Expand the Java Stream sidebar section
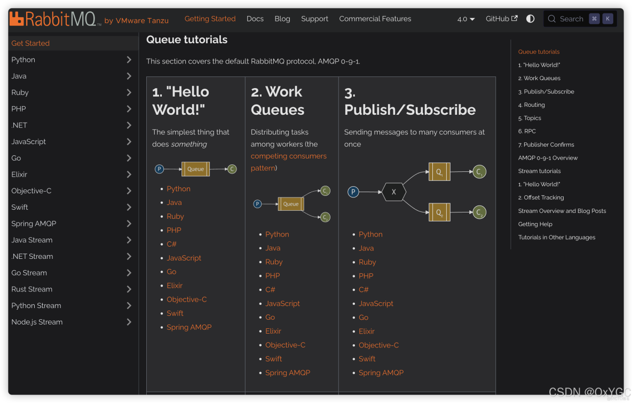Viewport: 632px width, 403px height. (129, 240)
